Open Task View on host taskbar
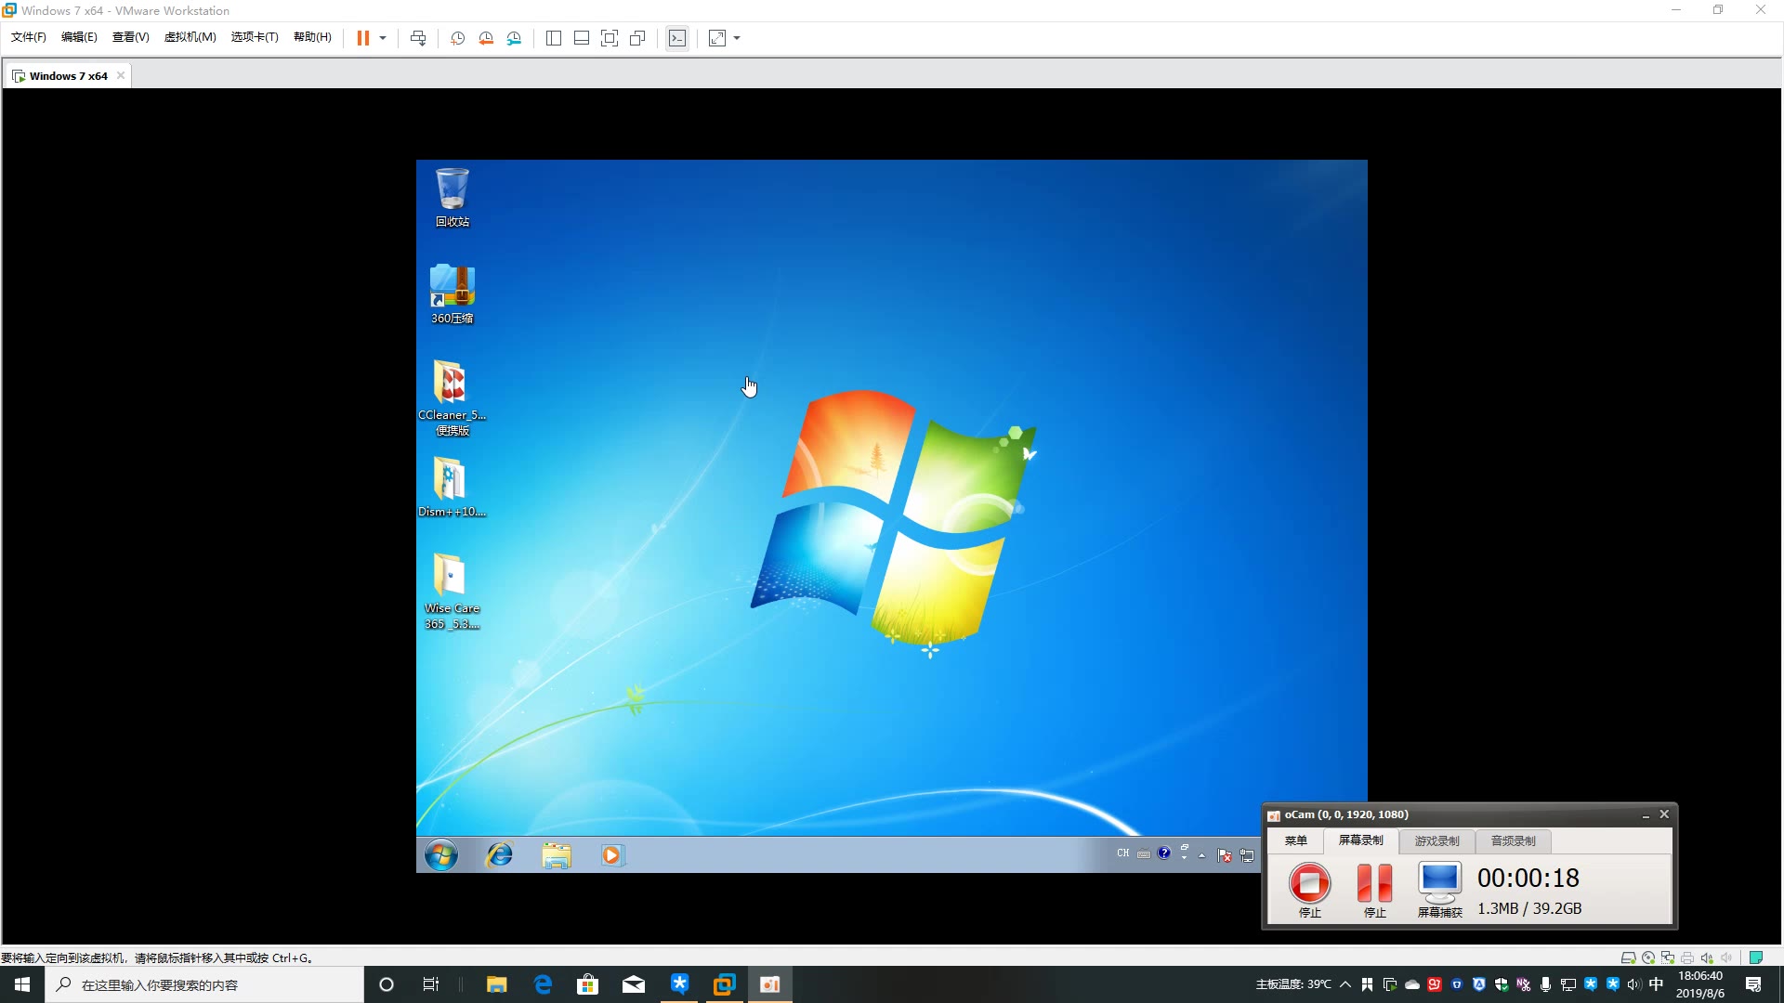1784x1003 pixels. 431,984
